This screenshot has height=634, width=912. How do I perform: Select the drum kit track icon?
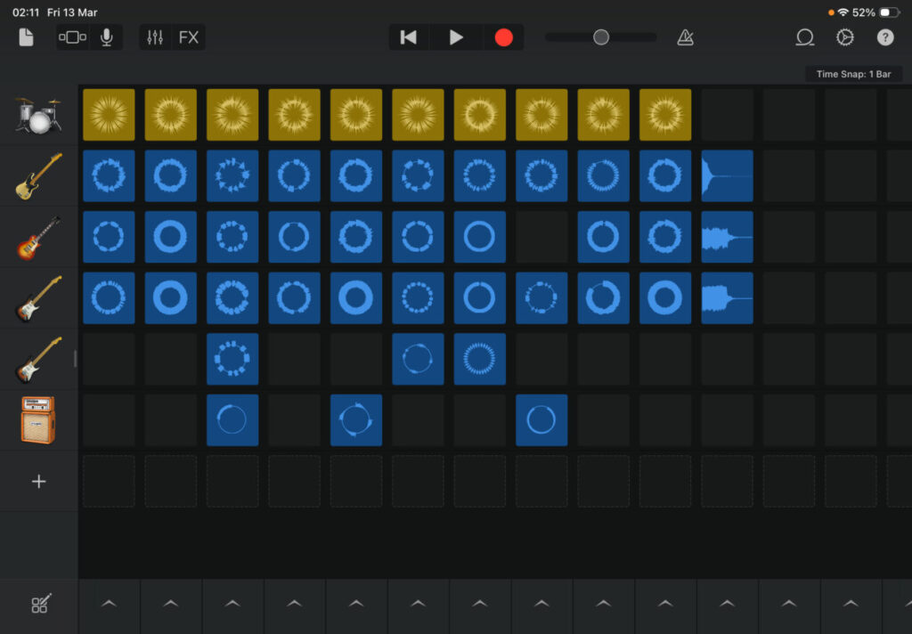(38, 115)
